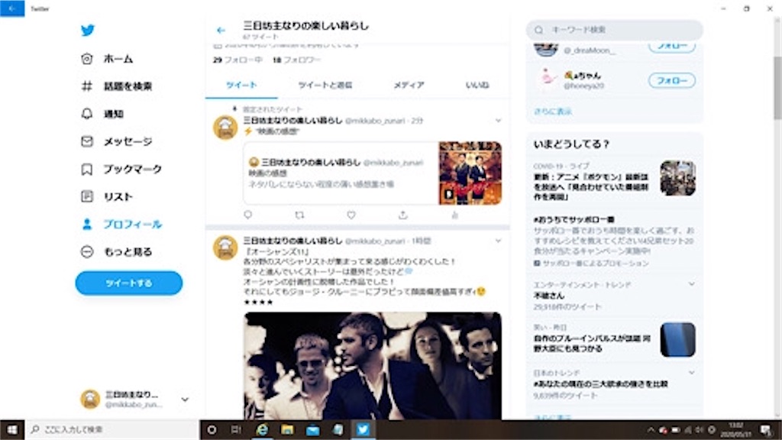
Task: Click the Twitter bird logo in sidebar
Action: [x=88, y=31]
